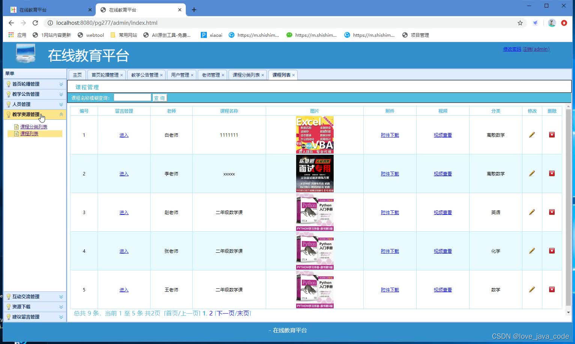Click 下一页 pagination link
Viewport: 575px width, 344px height.
pyautogui.click(x=226, y=313)
